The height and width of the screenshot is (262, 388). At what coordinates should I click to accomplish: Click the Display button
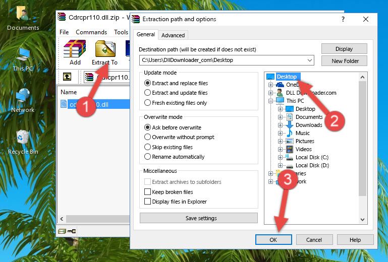point(344,49)
